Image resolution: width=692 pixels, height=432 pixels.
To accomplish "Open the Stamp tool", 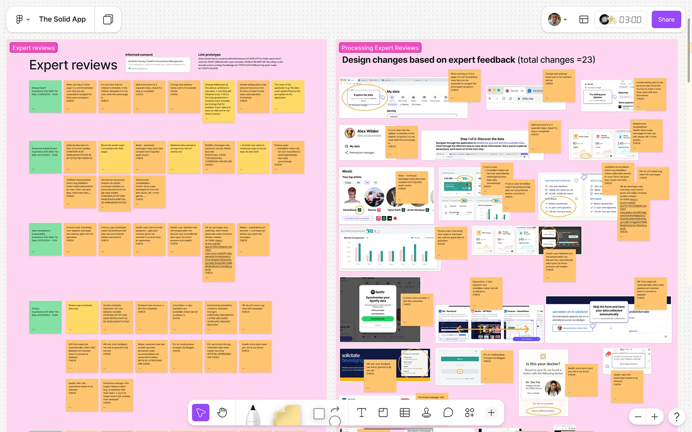I will (x=426, y=413).
